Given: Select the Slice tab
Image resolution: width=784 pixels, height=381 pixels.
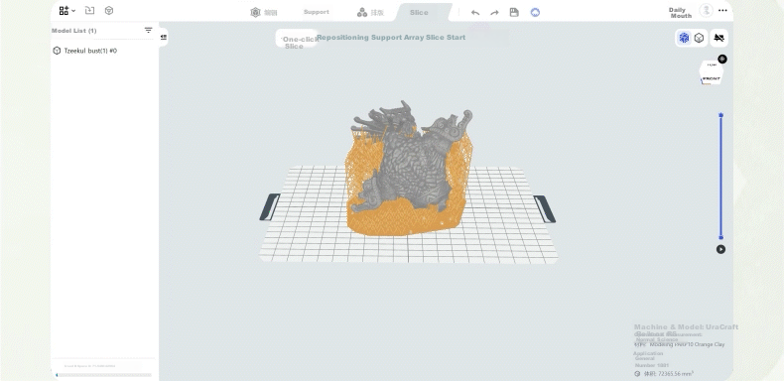Looking at the screenshot, I should tap(419, 13).
